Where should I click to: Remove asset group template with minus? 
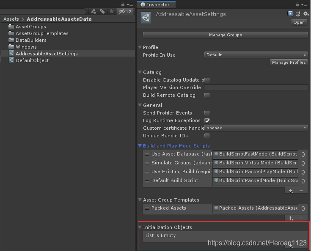click(301, 218)
